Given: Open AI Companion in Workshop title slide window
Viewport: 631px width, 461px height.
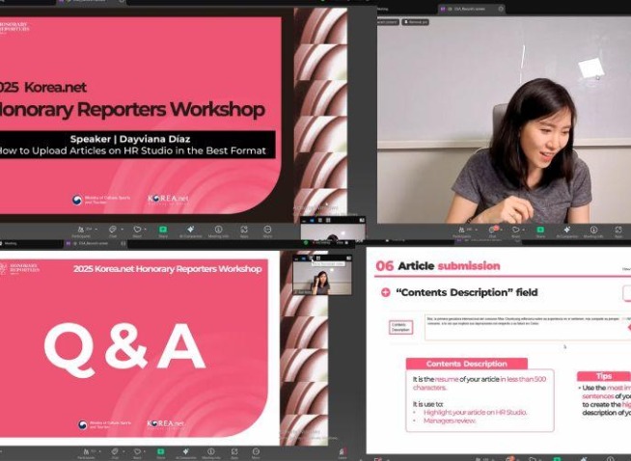Looking at the screenshot, I should [190, 231].
